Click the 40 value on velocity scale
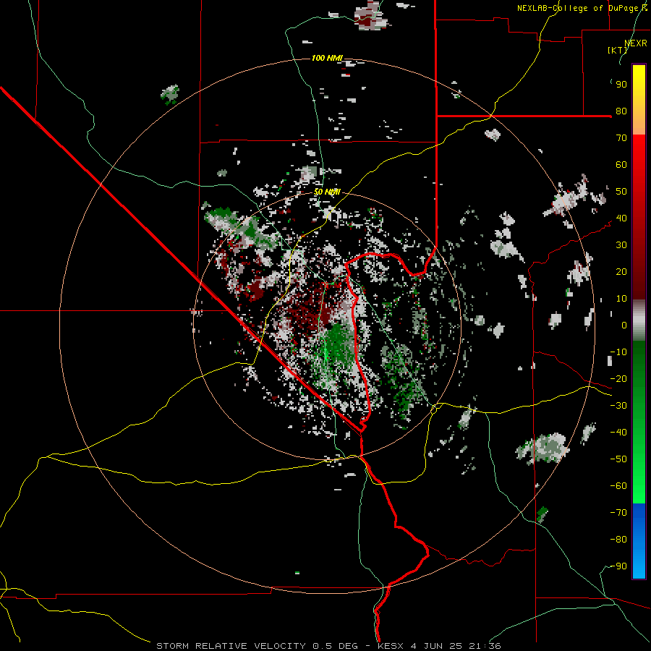The height and width of the screenshot is (651, 651). [x=621, y=218]
